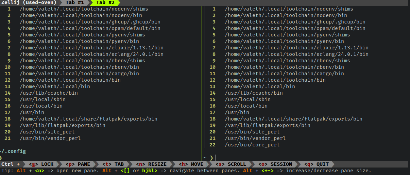The image size is (410, 175).
Task: Click left pane line toolchain/cargo/bin
Action: point(80,74)
